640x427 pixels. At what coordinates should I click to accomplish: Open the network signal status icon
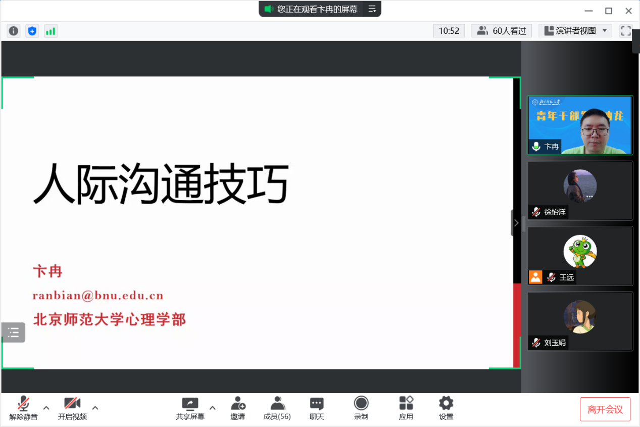tap(51, 31)
